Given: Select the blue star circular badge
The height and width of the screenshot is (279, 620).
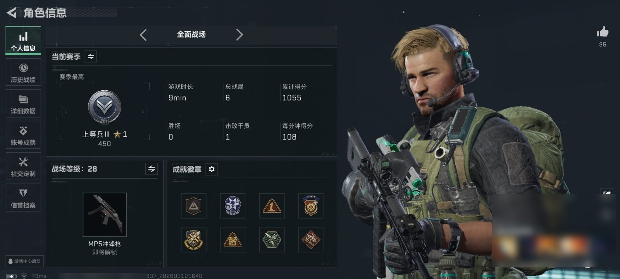Looking at the screenshot, I should click(x=232, y=206).
